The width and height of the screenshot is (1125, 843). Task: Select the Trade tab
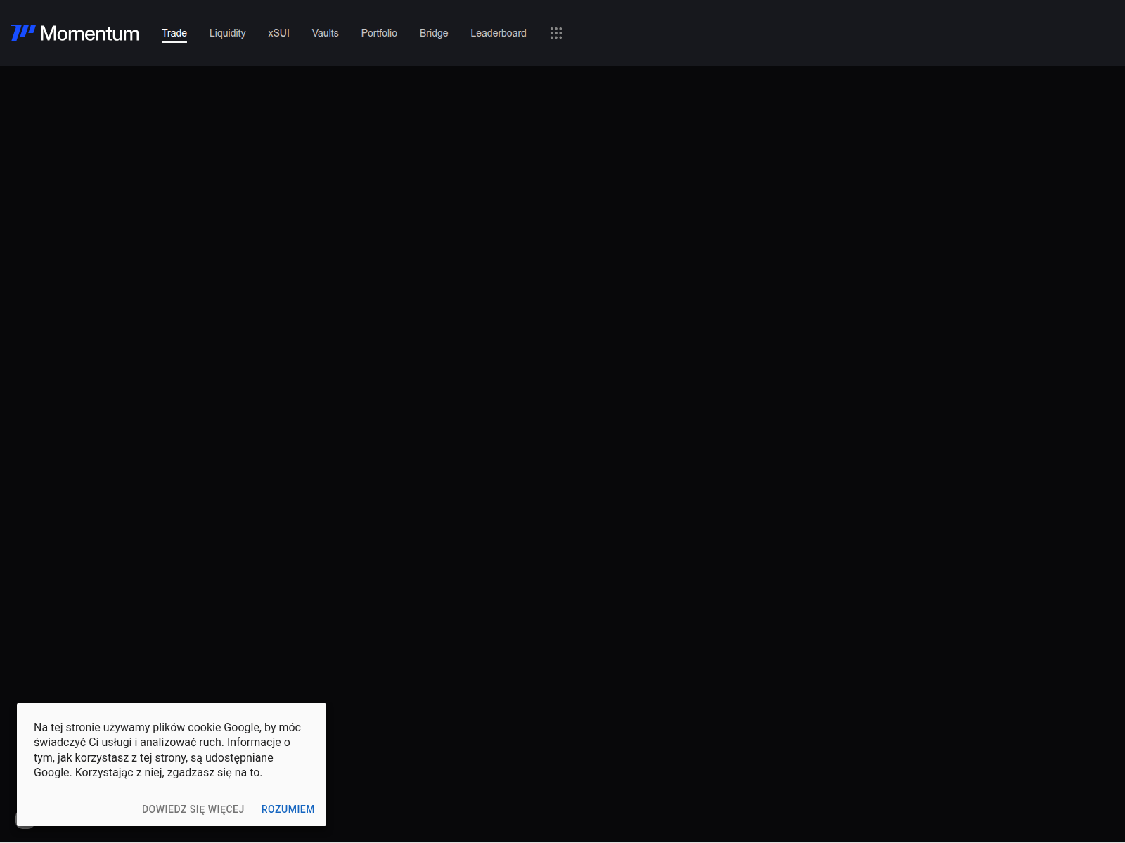[x=174, y=33]
